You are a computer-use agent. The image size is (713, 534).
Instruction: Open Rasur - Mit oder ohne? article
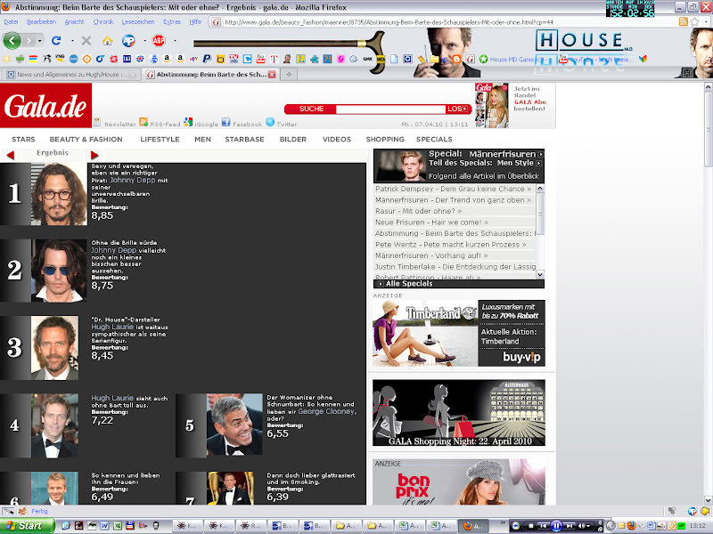pos(418,211)
